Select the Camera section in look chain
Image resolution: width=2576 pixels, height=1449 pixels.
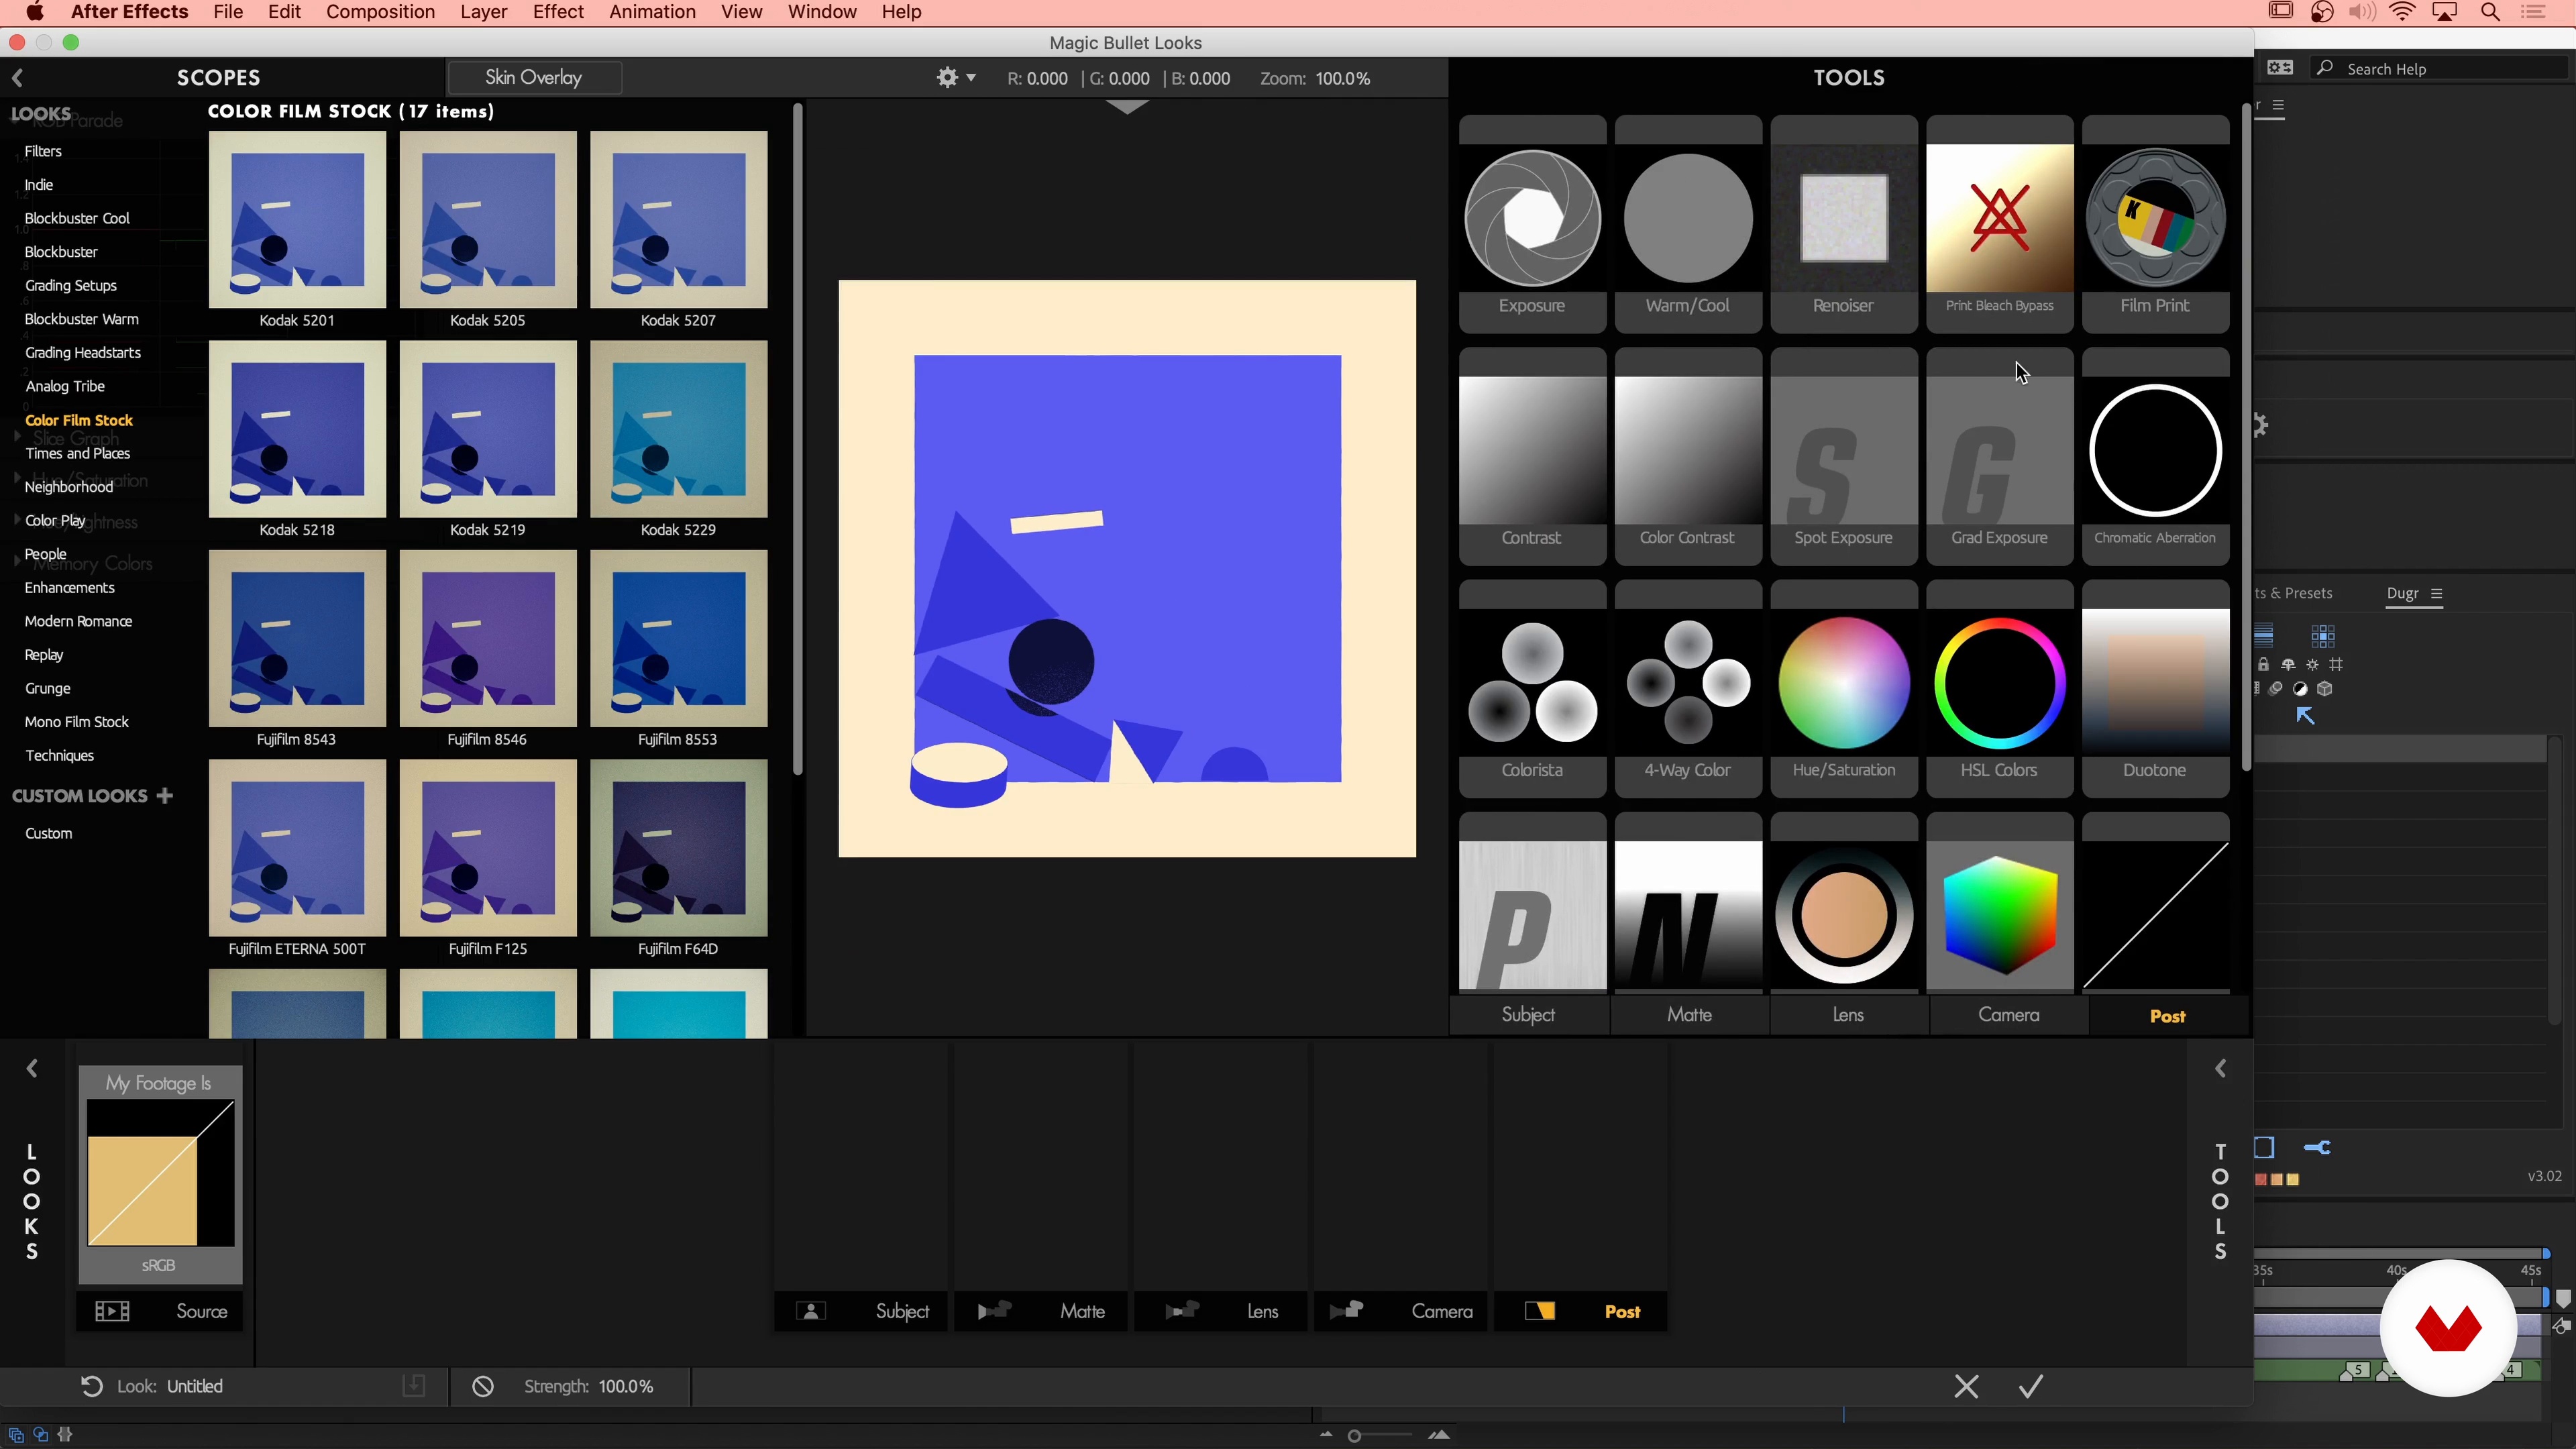click(x=1400, y=1311)
